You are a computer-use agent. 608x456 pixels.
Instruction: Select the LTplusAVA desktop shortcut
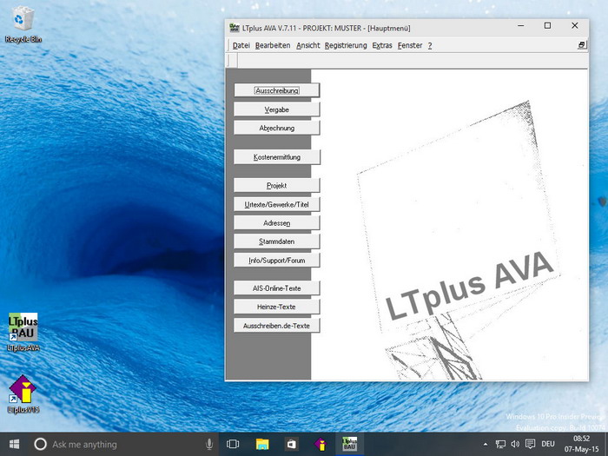[x=23, y=332]
